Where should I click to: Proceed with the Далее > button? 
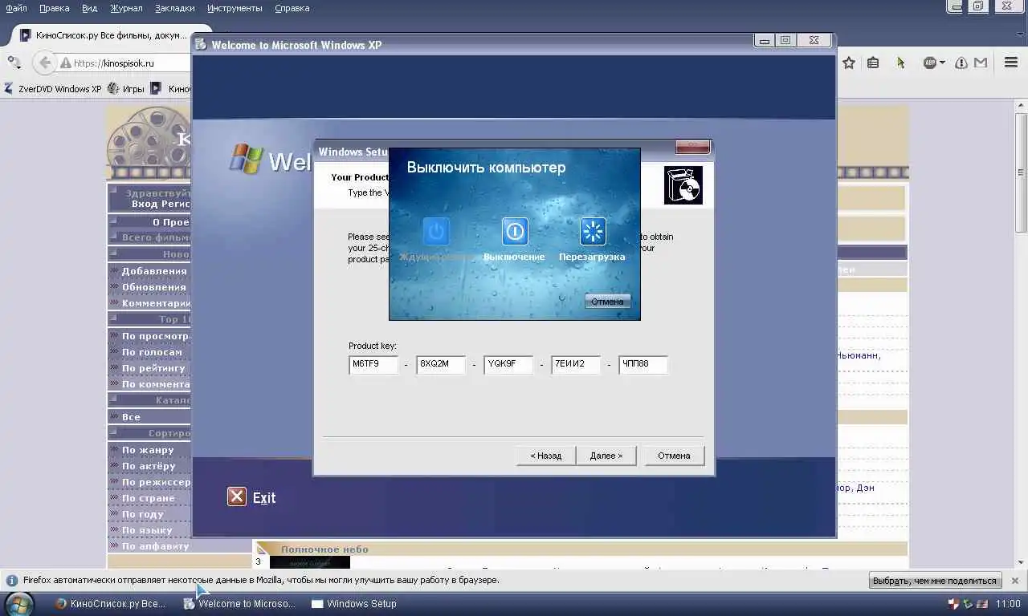click(x=606, y=456)
